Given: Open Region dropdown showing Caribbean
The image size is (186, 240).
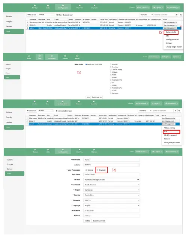Looking at the screenshot, I should point(111,190).
